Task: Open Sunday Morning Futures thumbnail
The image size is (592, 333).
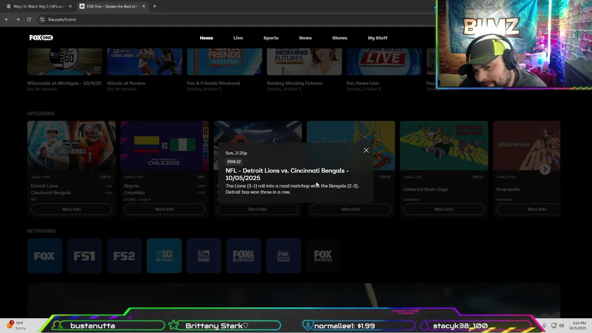Action: point(304,62)
